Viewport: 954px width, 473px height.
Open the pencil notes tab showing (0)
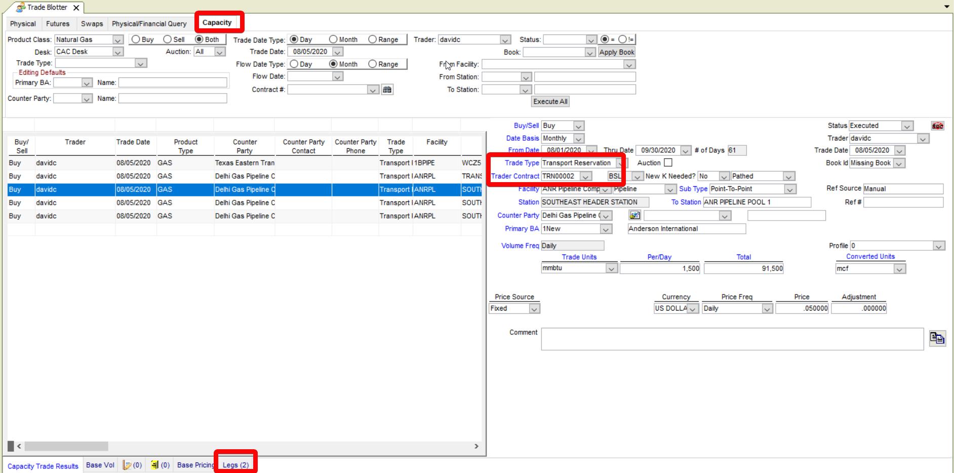coord(132,465)
